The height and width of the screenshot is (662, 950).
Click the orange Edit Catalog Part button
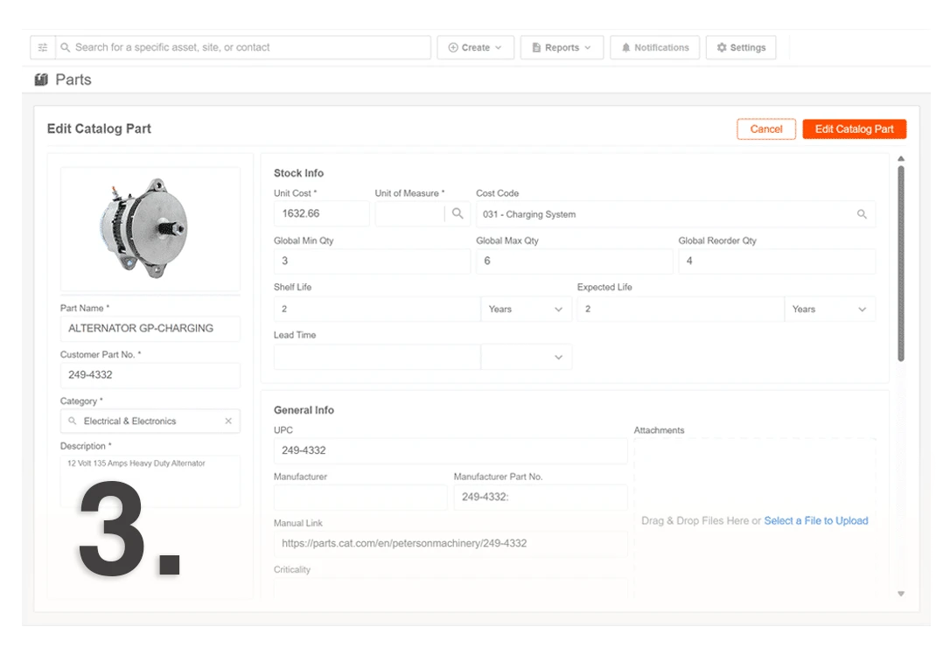pos(854,129)
